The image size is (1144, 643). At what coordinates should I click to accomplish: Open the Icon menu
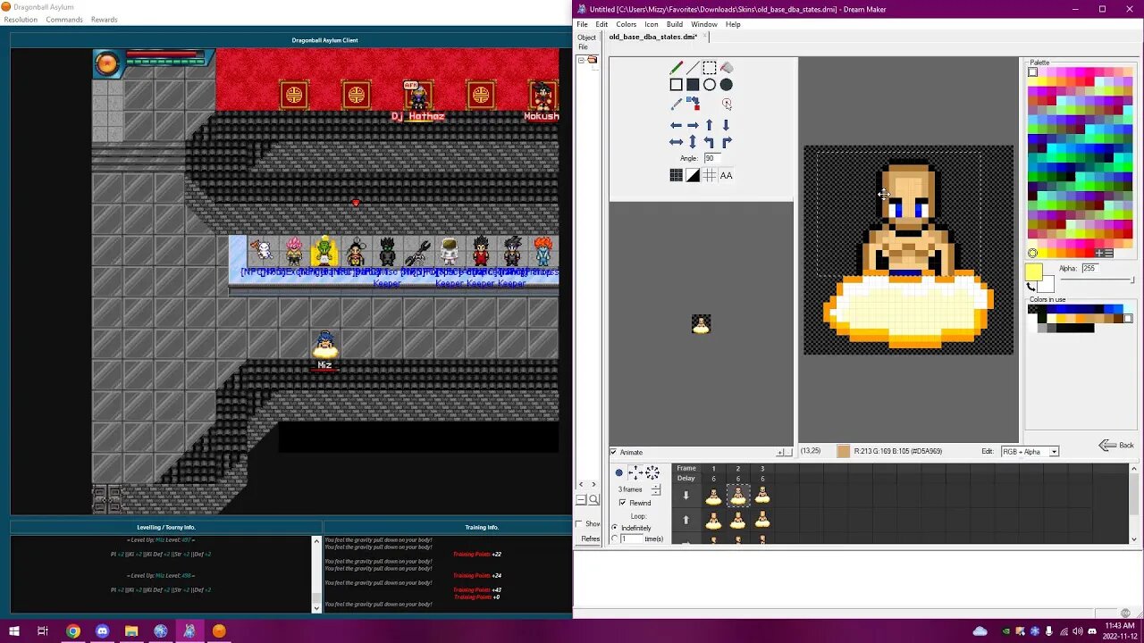point(652,24)
